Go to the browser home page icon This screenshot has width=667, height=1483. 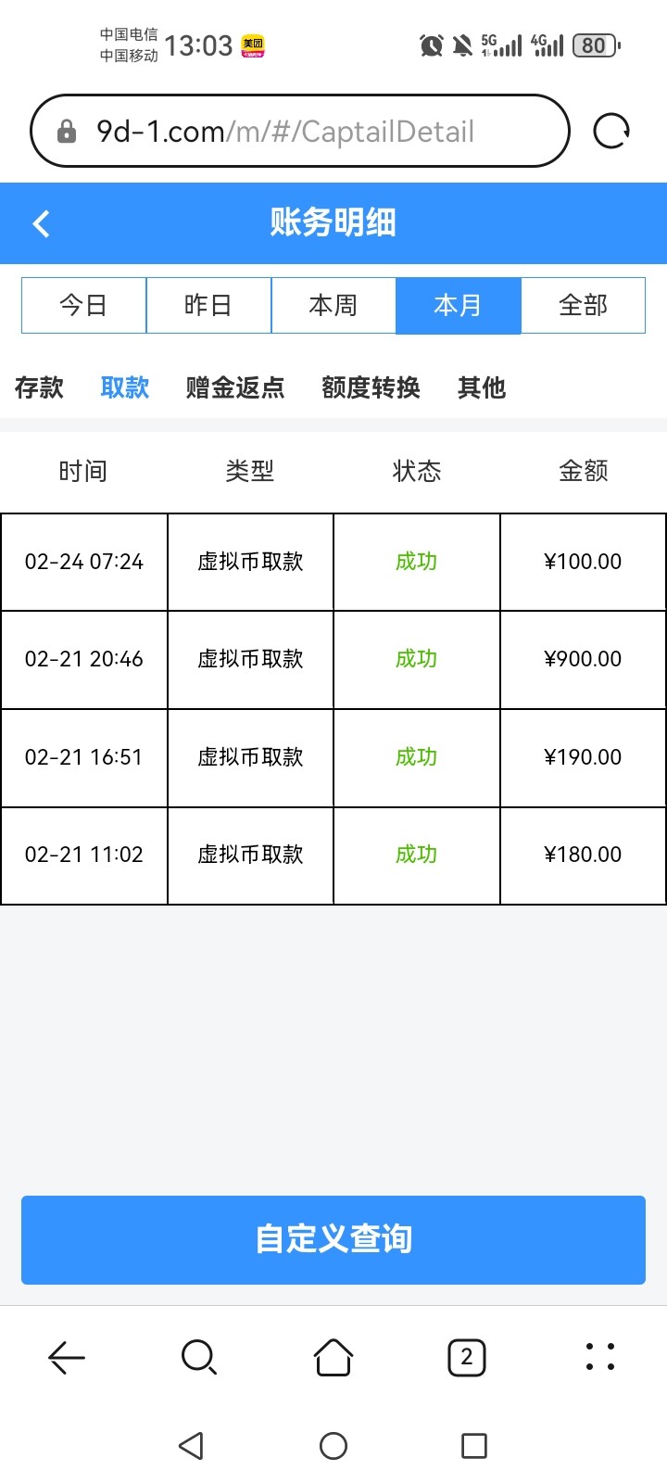[333, 1358]
